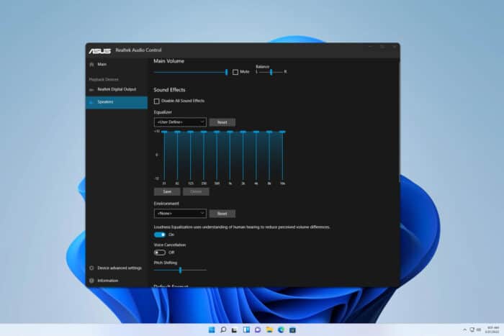The width and height of the screenshot is (504, 336).
Task: Click the 250 Hz equalizer band slider
Action: coord(204,156)
